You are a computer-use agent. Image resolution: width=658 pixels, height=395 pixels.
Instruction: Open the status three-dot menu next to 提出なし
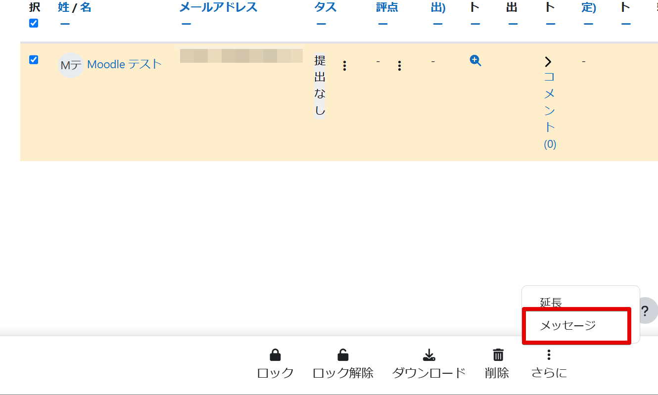(x=344, y=65)
